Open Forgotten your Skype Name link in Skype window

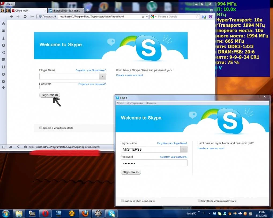(172, 143)
